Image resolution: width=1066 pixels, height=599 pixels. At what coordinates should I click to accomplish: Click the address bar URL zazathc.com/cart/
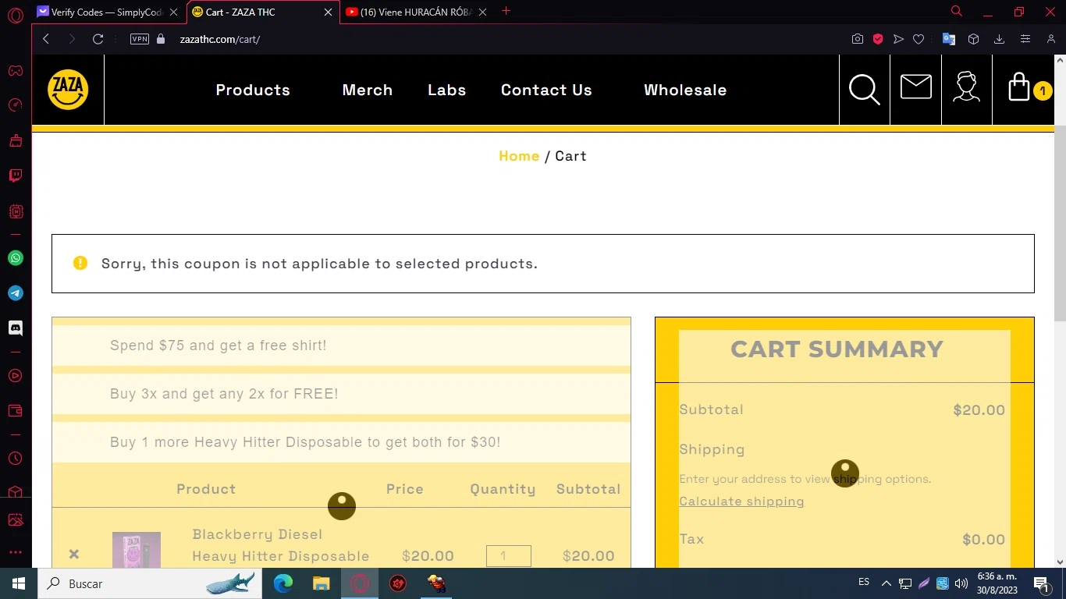pos(220,39)
